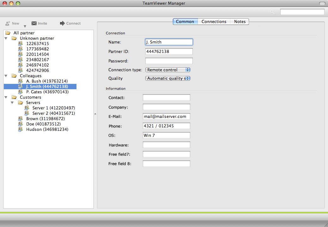Click the Unknown partner folder icon
Viewport: 328px width, 227px height.
(14, 38)
